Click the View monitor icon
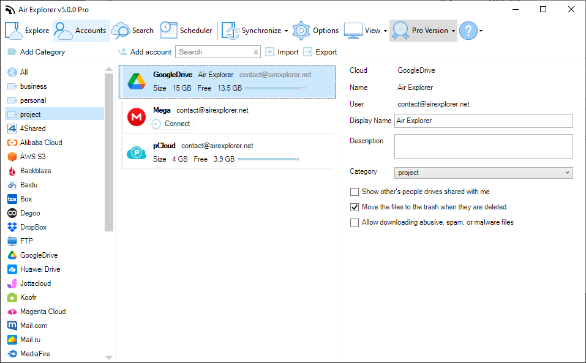The image size is (586, 363). [x=353, y=31]
